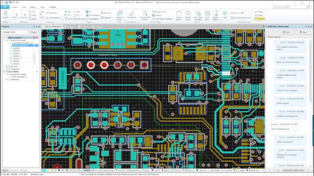This screenshot has height=176, width=314.
Task: Expand the Connections dropdown
Action: click(54, 18)
